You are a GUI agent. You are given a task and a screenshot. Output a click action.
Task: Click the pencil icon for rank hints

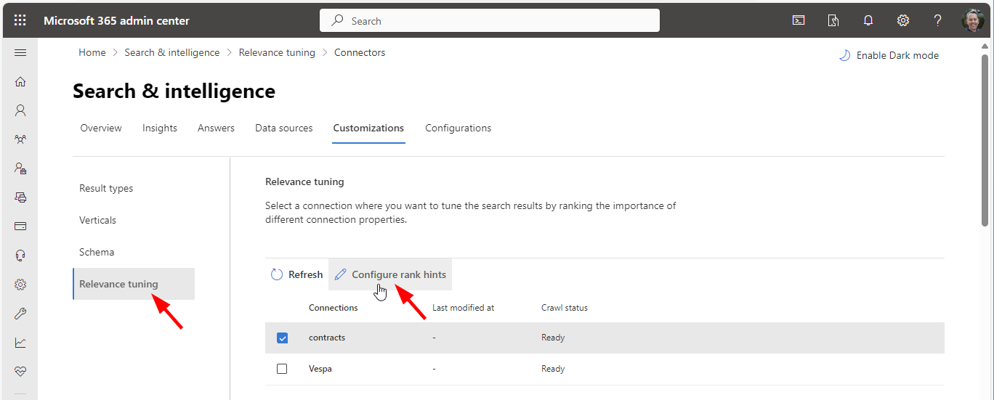tap(340, 274)
